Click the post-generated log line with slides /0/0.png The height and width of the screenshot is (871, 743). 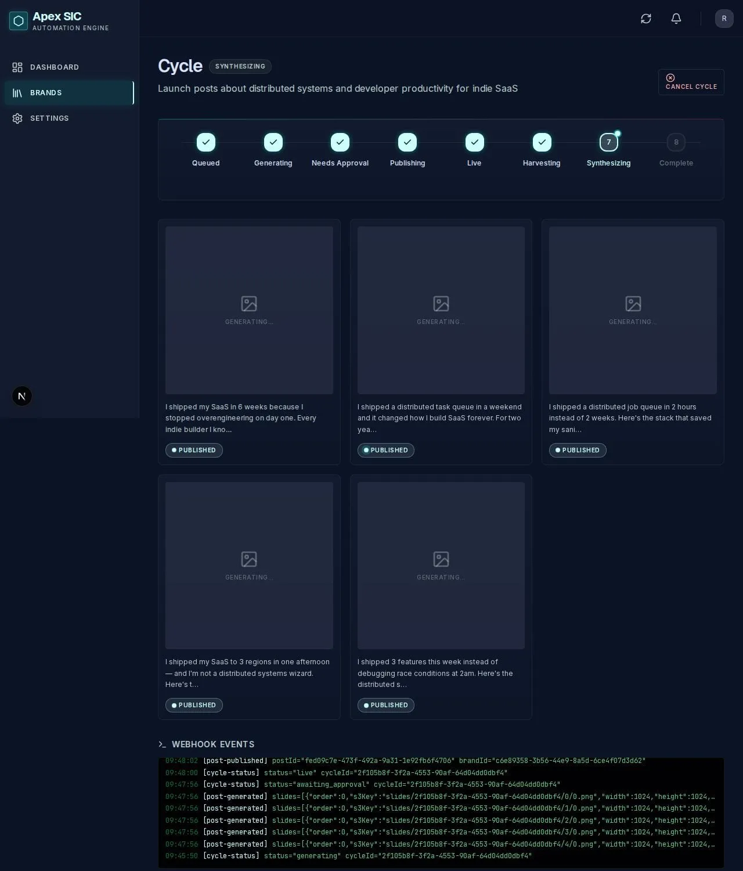(440, 797)
